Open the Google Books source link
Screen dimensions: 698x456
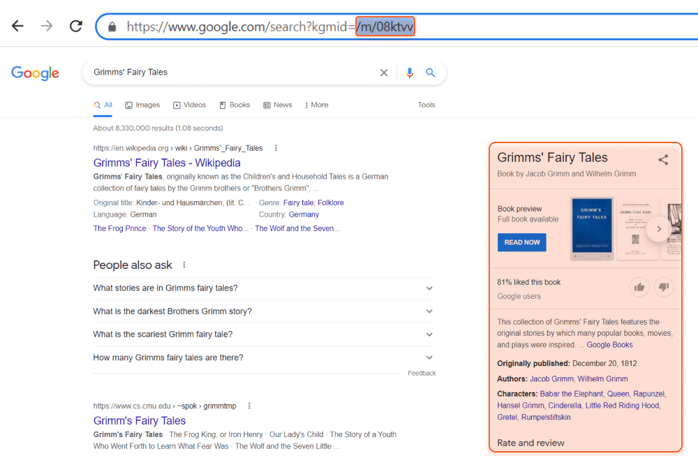(609, 345)
